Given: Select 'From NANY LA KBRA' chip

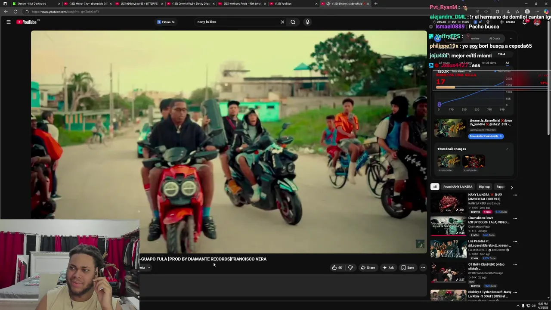Looking at the screenshot, I should point(458,187).
